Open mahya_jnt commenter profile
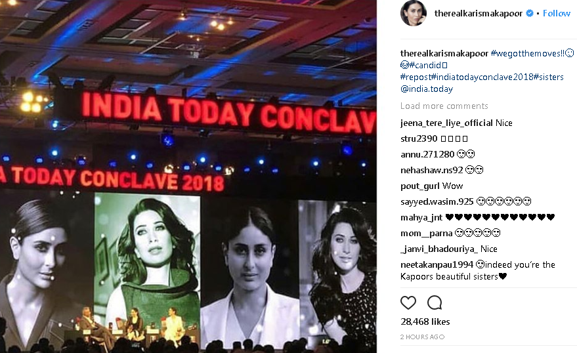This screenshot has height=353, width=577. click(421, 217)
